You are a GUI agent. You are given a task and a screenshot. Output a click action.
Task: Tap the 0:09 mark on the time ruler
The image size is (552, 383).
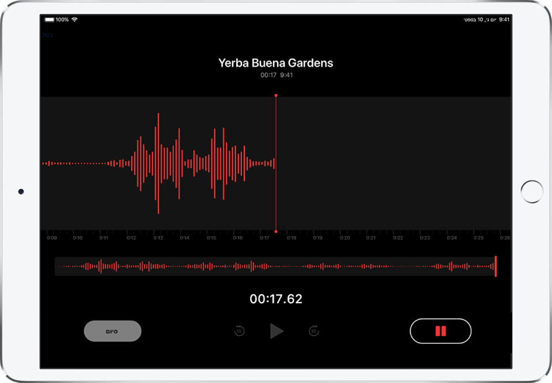click(52, 238)
